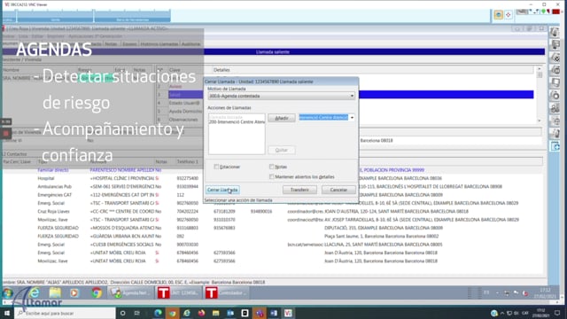Click the details panel scroll-up arrow

pos(540,68)
